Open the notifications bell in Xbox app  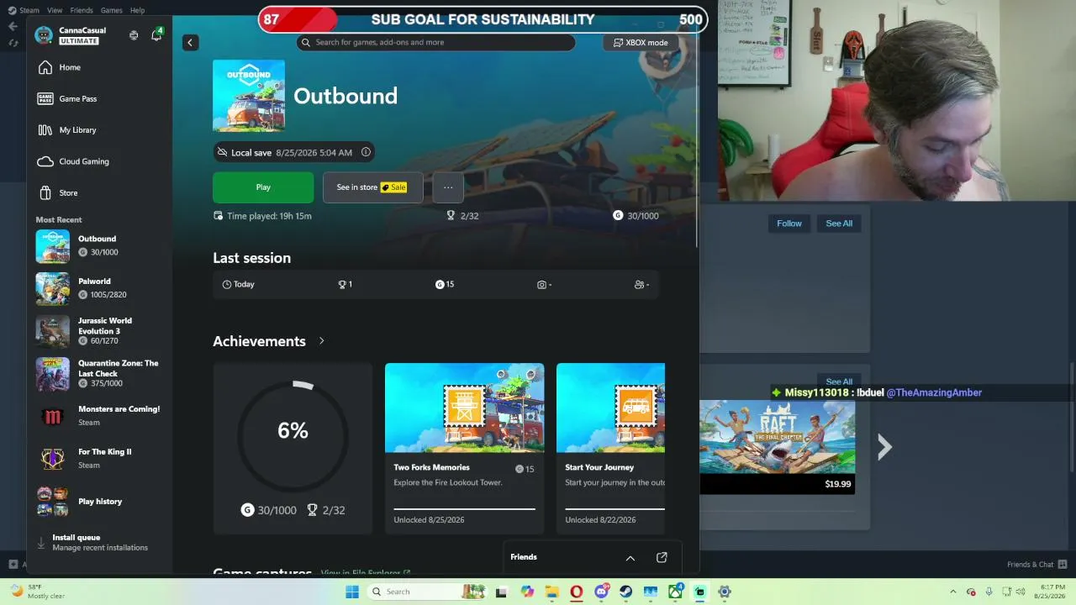(x=156, y=35)
